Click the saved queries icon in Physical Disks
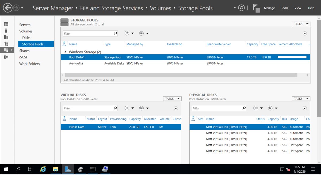 click(270, 108)
